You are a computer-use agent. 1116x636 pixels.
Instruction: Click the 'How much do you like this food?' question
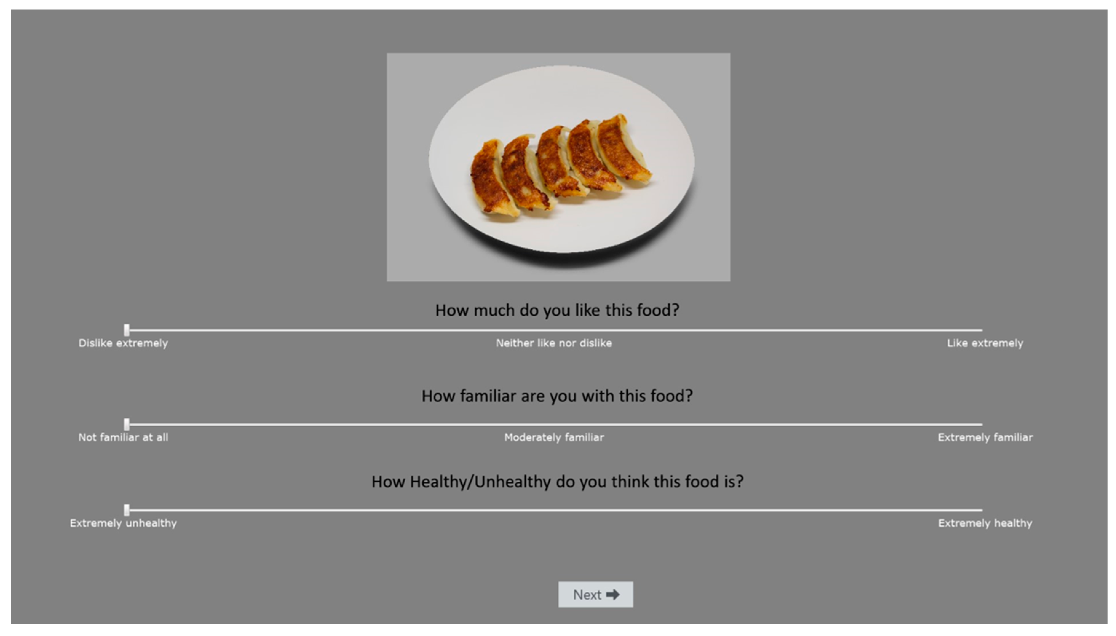pyautogui.click(x=557, y=310)
